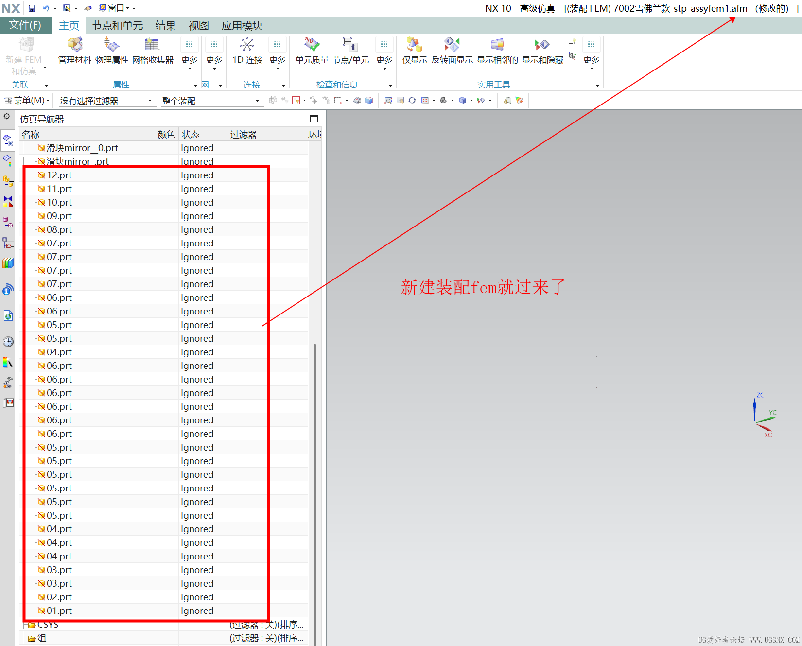
Task: Toggle the 滑块mirror__0.prt component checkbox
Action: (x=41, y=148)
